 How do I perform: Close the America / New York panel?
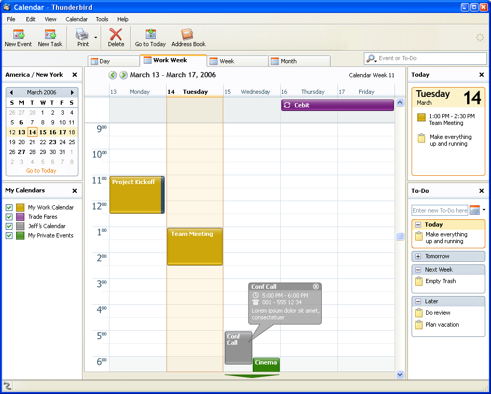pos(75,75)
